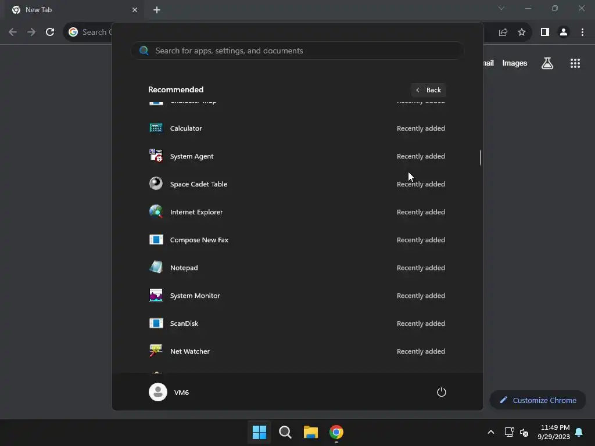Open the VM6 user account avatar

158,392
